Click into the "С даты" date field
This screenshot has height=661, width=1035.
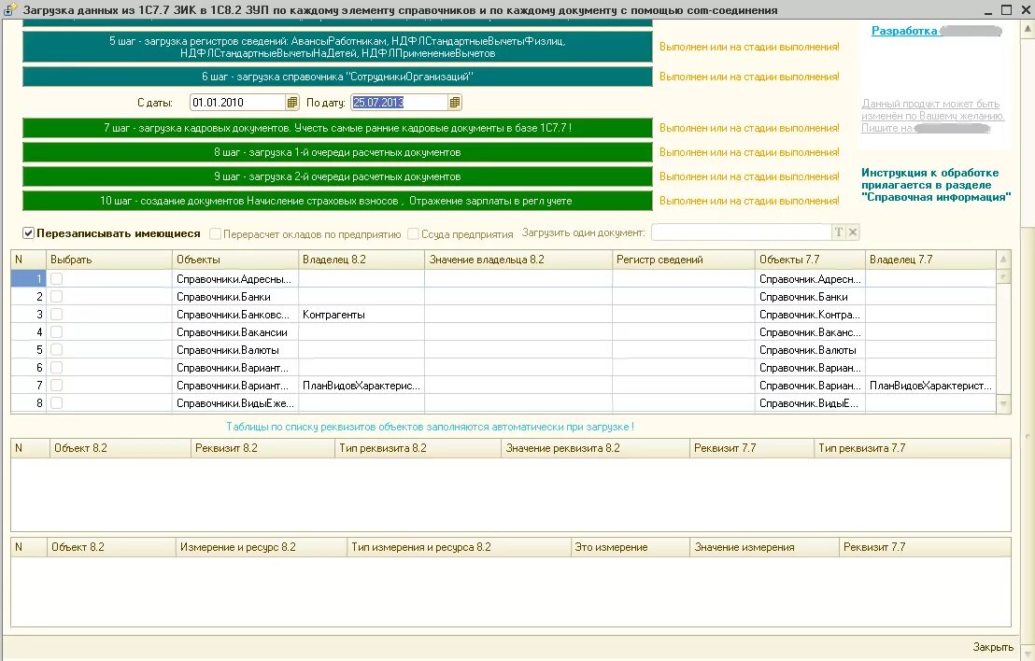pos(237,103)
